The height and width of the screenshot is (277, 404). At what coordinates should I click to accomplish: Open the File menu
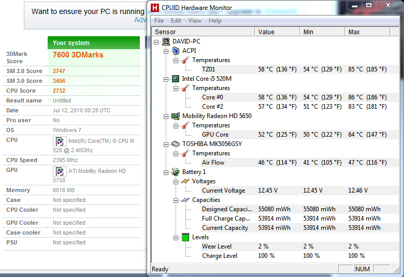(x=159, y=21)
